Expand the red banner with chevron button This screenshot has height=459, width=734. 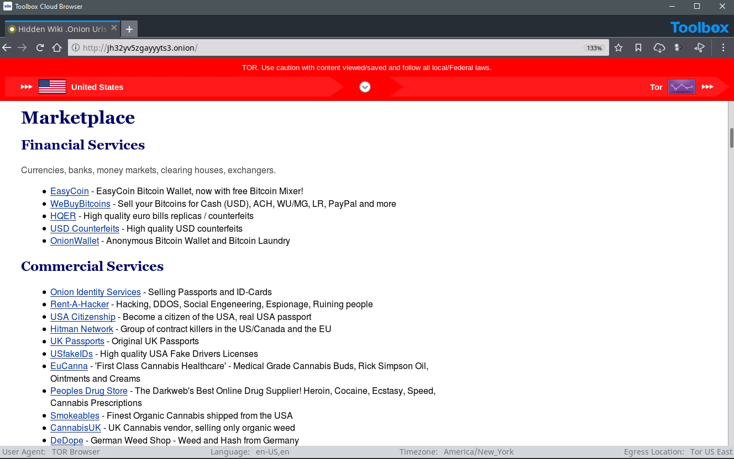pos(365,87)
